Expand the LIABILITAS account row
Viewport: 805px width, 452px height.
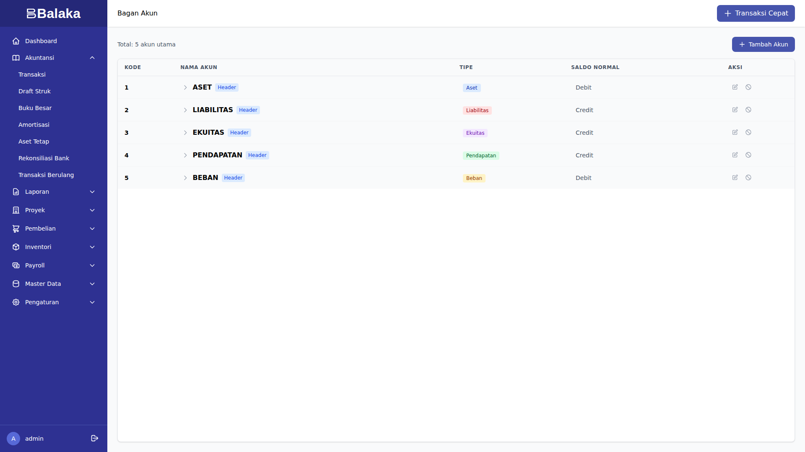(185, 110)
